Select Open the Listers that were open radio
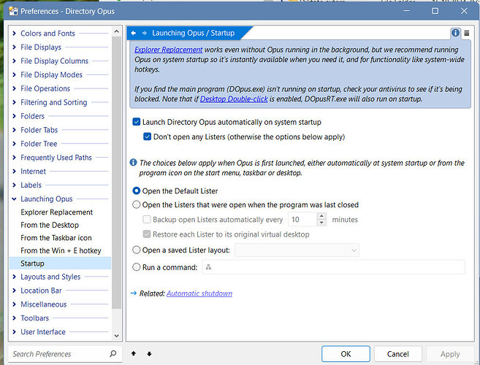 [x=136, y=204]
